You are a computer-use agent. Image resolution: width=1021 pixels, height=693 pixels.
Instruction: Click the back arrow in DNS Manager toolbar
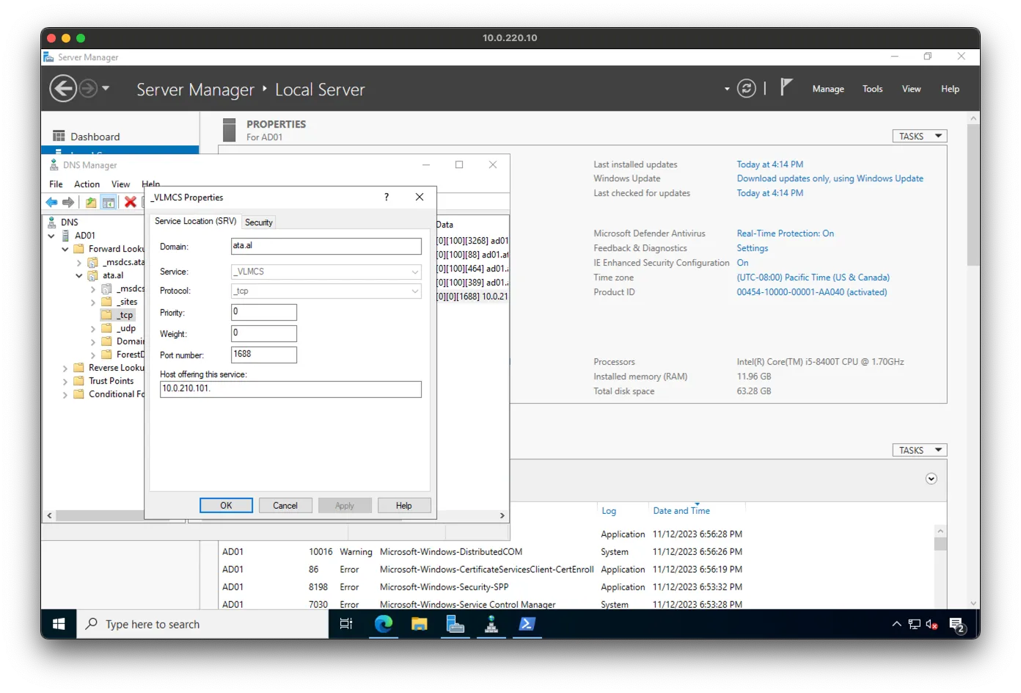[51, 203]
